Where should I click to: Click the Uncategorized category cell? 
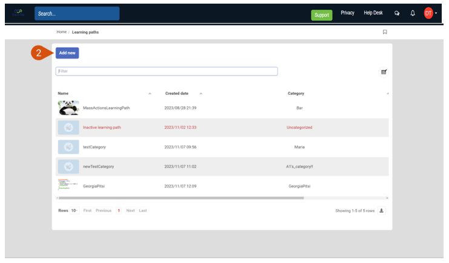coord(299,128)
